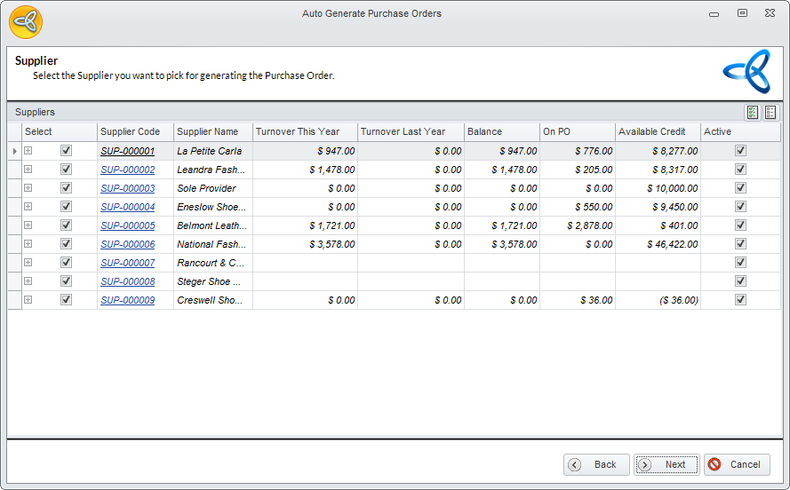
Task: Expand the SUP-000002 Leandra row
Action: (x=28, y=170)
